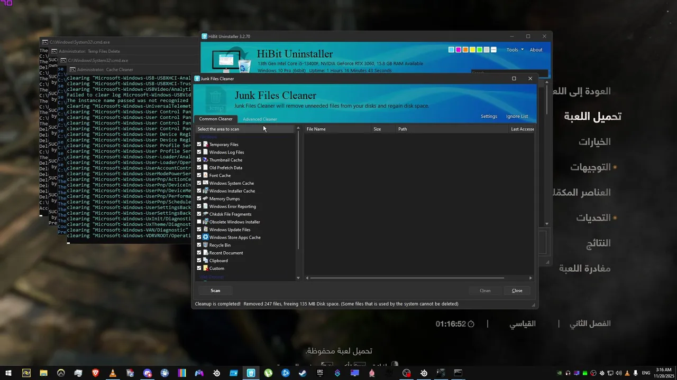Viewport: 677px width, 380px height.
Task: Click the Clipboard icon in the scan list
Action: pos(206,260)
